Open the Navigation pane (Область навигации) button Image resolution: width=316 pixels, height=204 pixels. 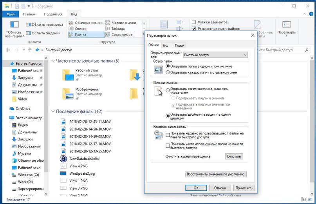click(x=14, y=29)
